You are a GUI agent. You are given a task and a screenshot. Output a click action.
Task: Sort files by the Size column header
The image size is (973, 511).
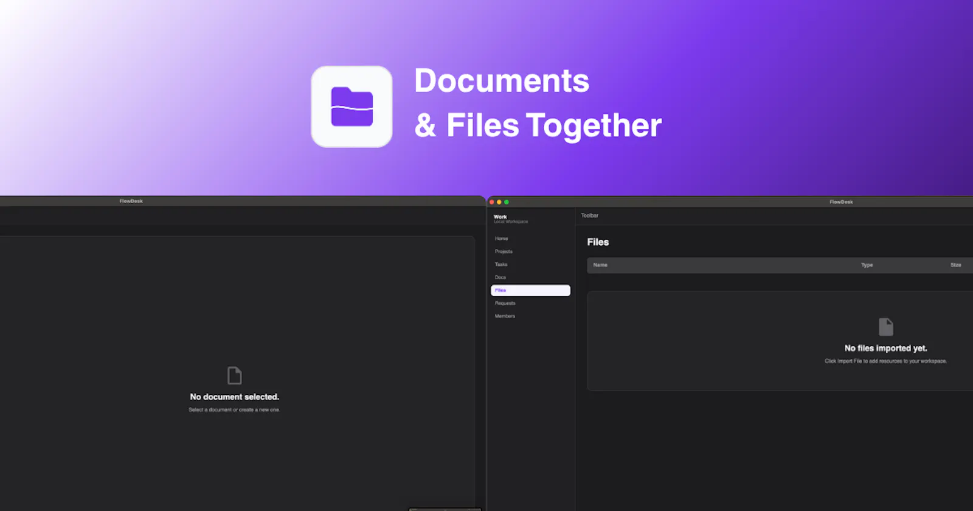coord(955,265)
